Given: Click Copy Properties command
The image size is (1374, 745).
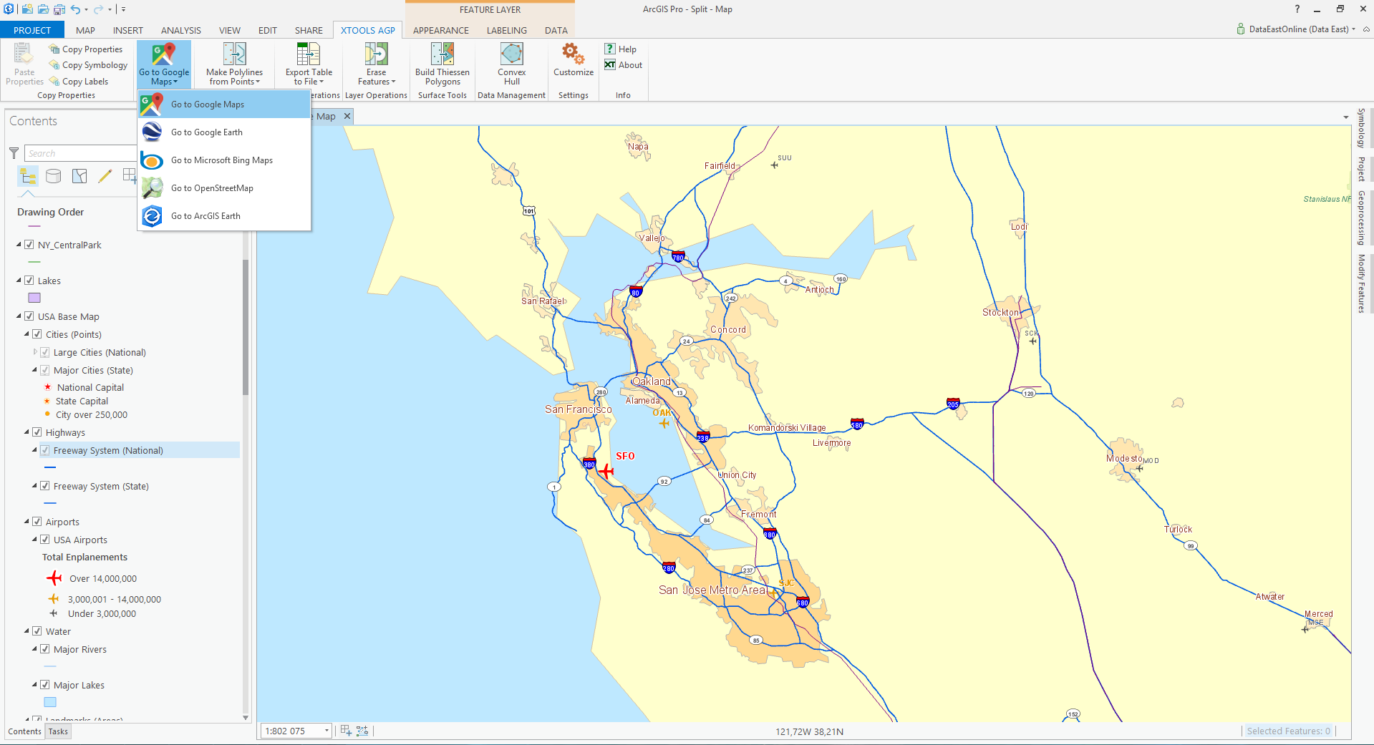Looking at the screenshot, I should [x=86, y=49].
